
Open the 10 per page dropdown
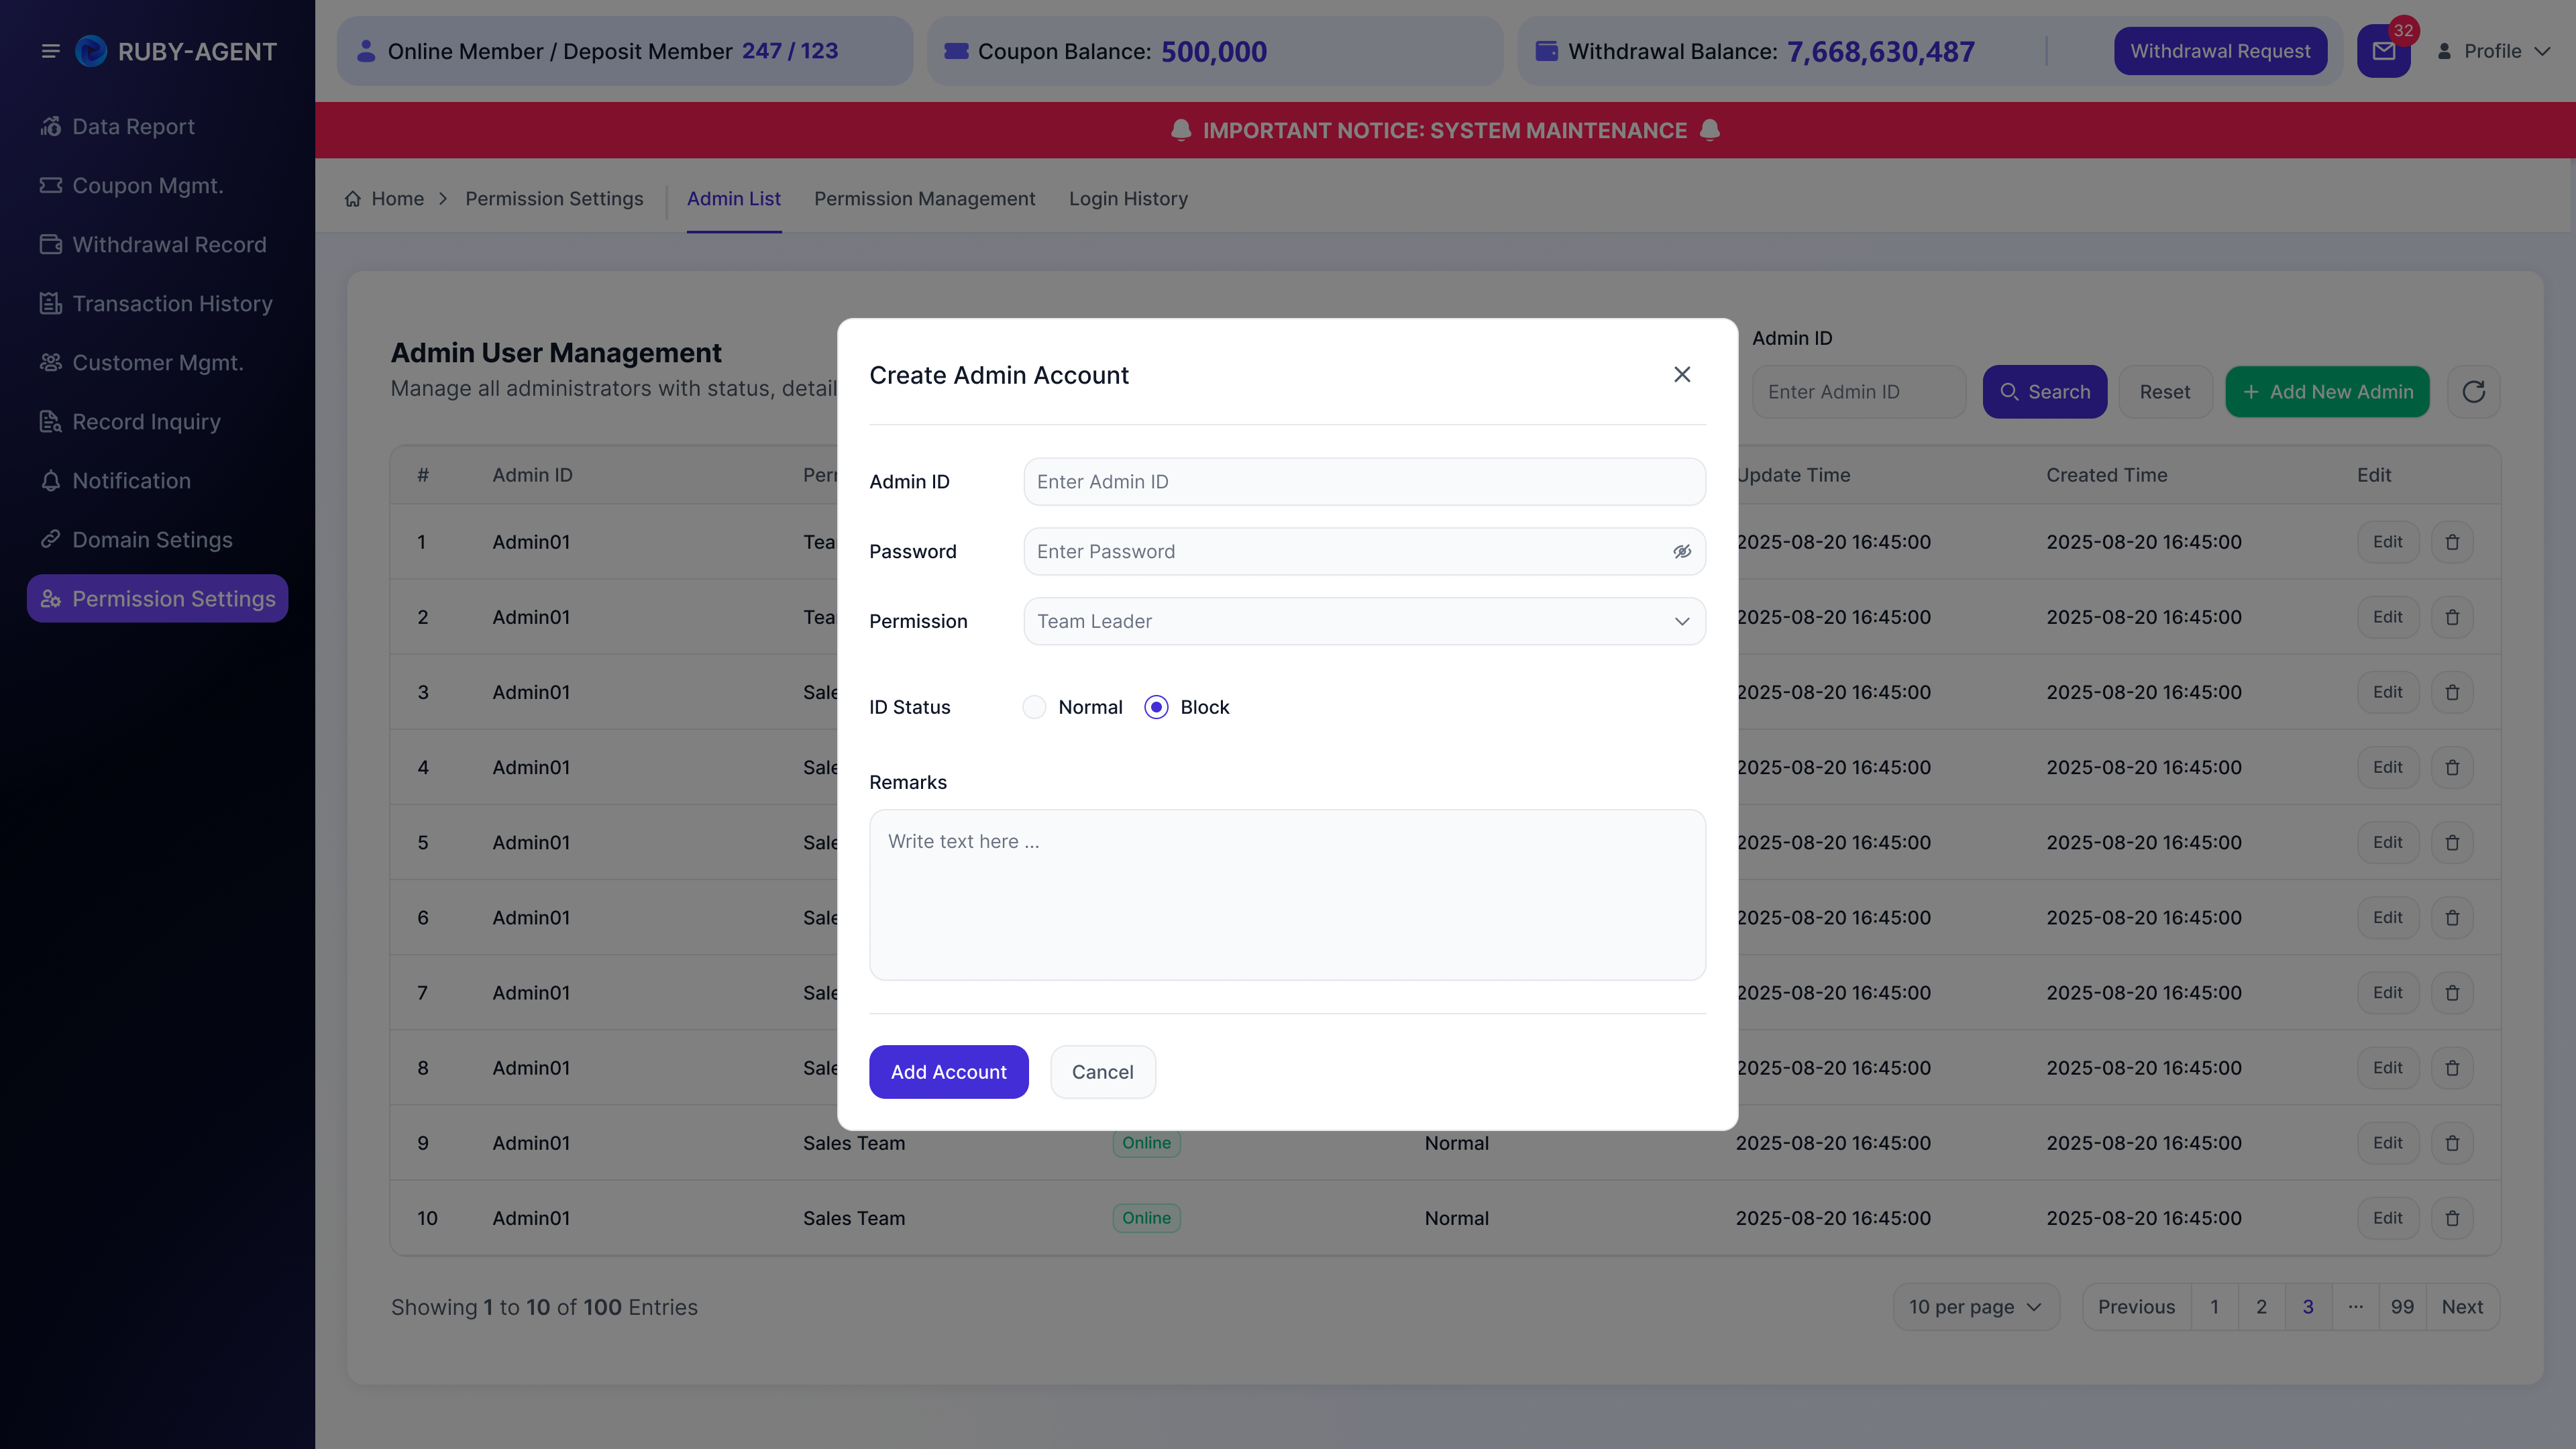point(1975,1307)
